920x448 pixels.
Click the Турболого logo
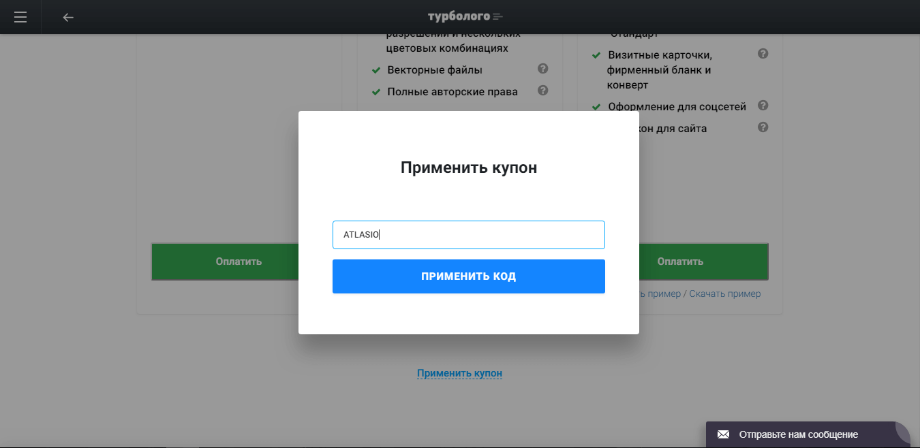click(x=465, y=16)
